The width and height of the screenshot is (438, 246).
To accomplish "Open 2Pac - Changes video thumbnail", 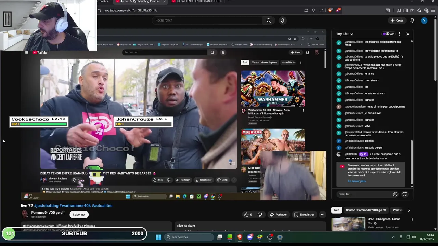I will point(348,224).
